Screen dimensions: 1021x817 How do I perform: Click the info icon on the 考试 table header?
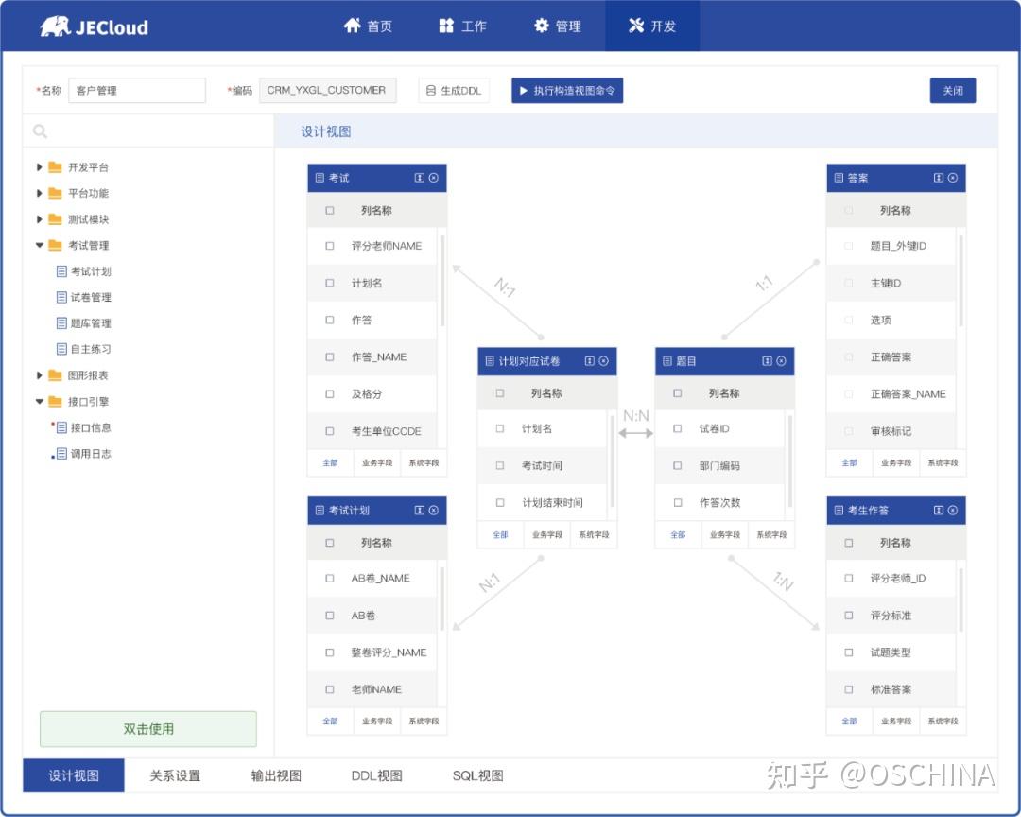[x=421, y=178]
